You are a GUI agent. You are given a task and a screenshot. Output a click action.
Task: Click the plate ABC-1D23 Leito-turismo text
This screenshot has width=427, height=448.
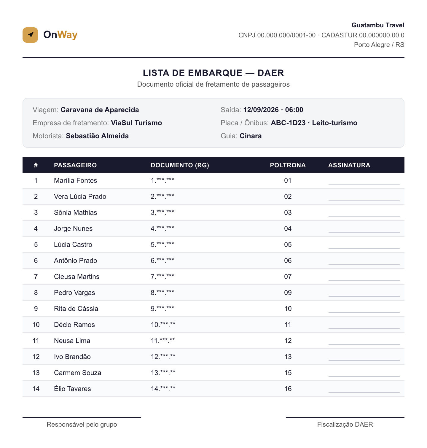314,123
